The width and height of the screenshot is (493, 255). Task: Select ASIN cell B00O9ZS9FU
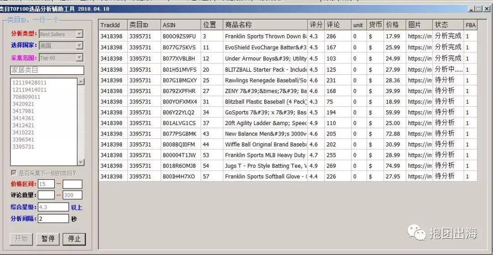click(x=181, y=36)
